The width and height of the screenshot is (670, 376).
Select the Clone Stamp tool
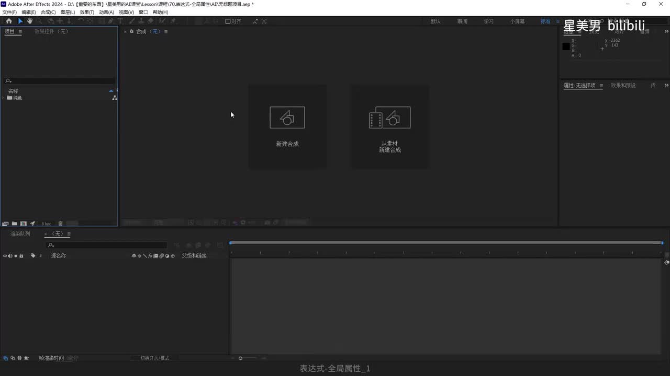141,21
